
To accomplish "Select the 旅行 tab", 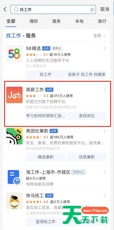I will (x=102, y=21).
